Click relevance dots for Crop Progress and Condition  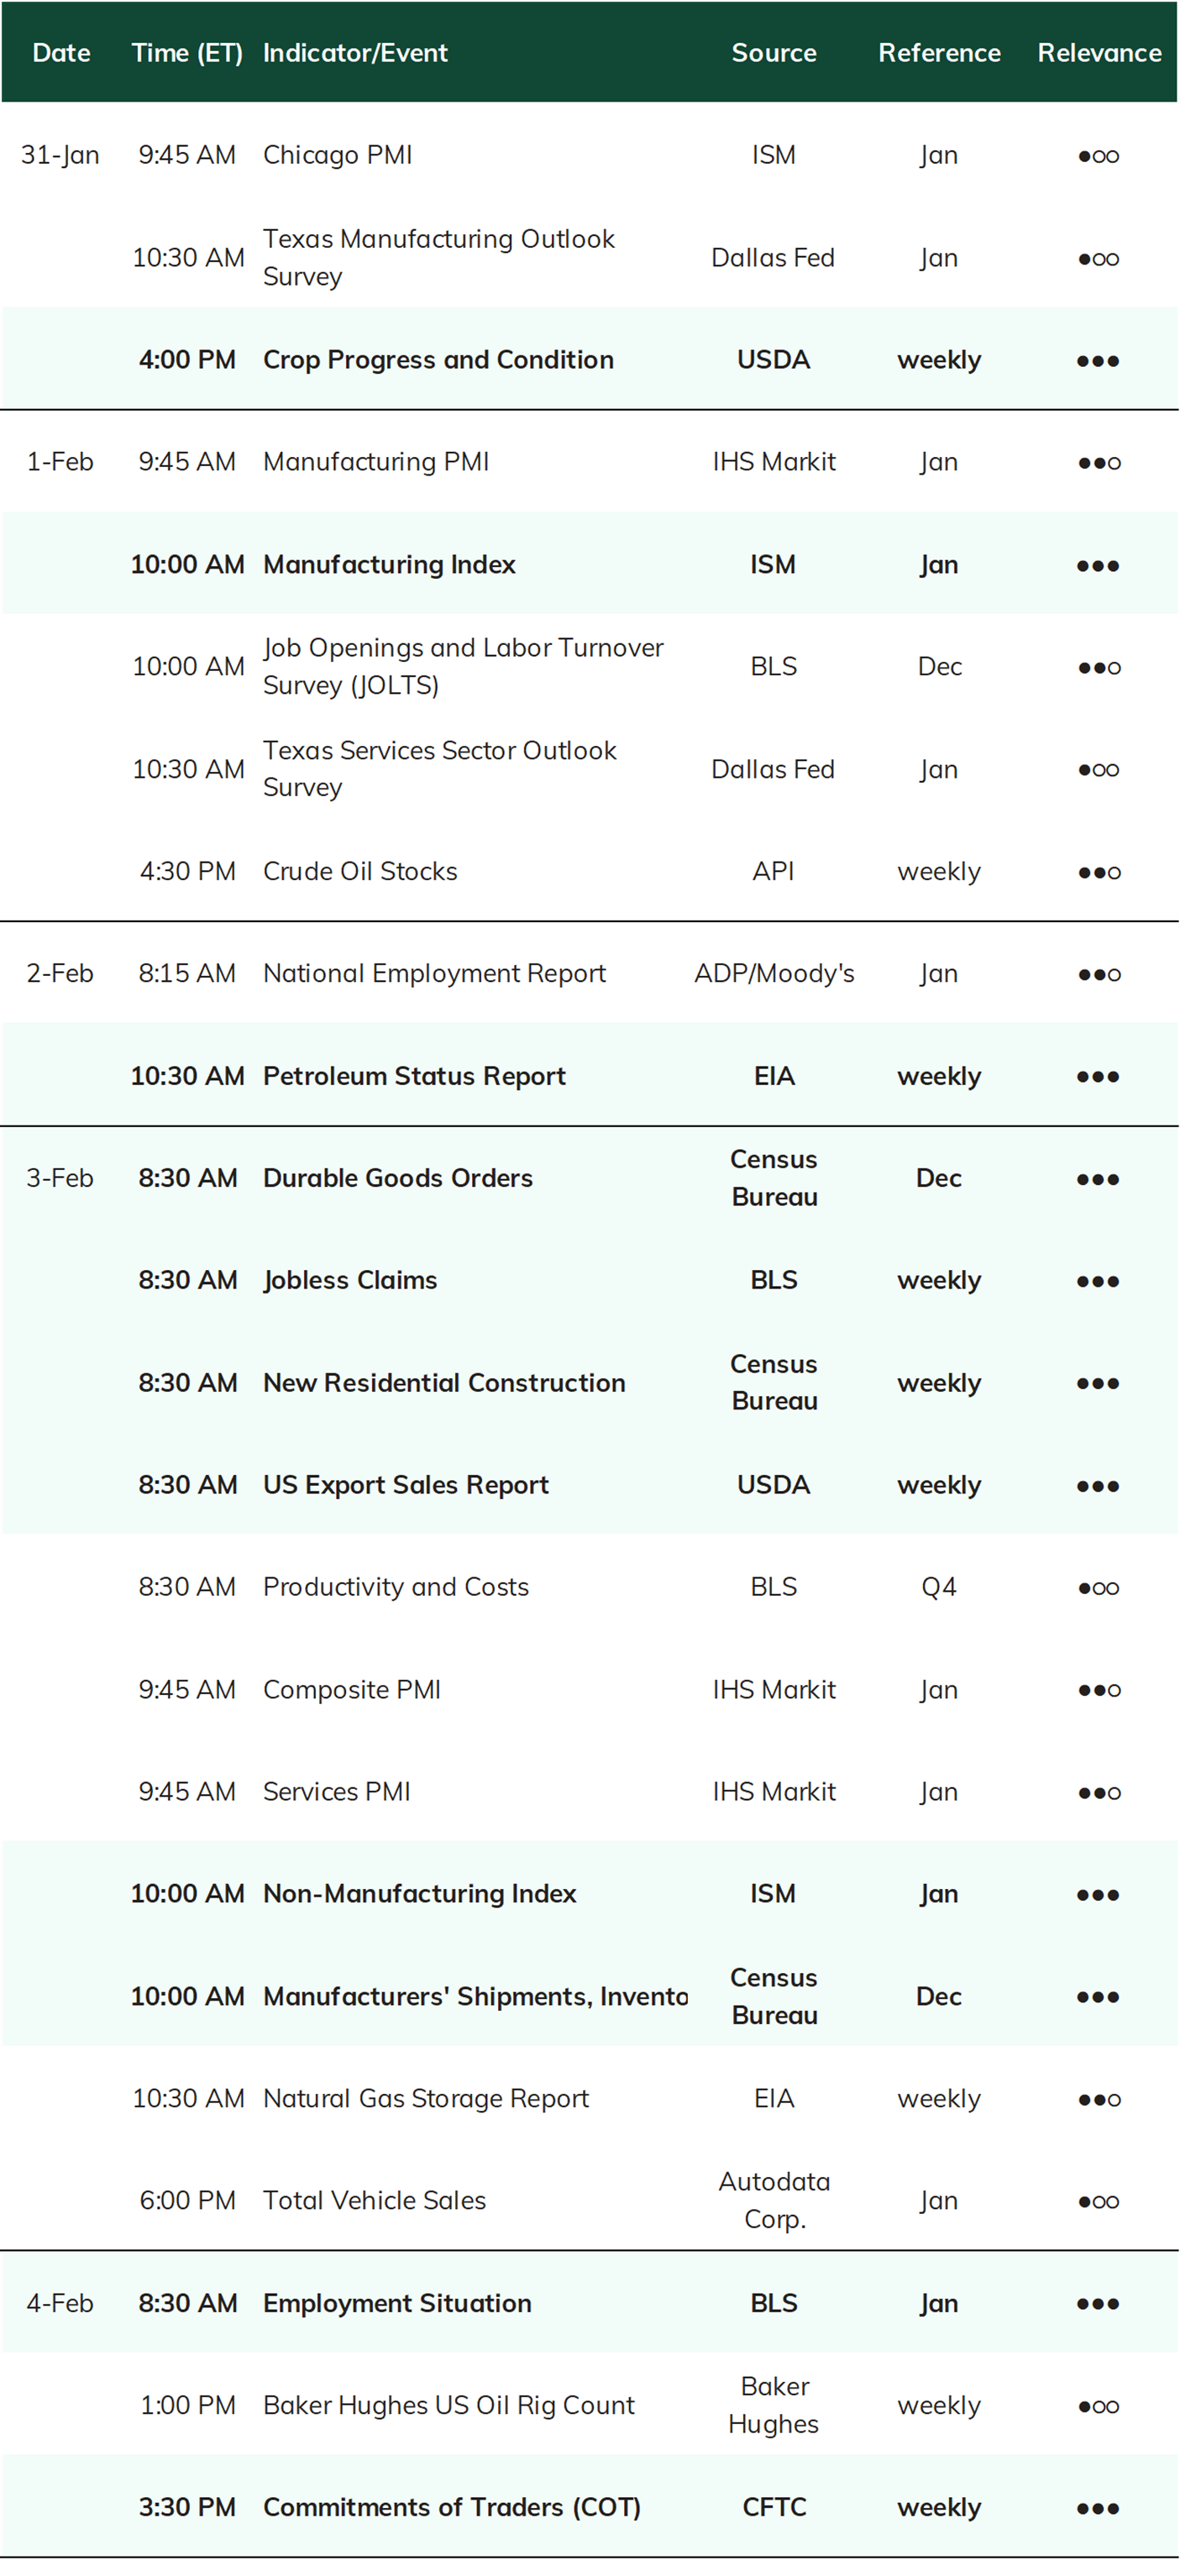[1098, 361]
